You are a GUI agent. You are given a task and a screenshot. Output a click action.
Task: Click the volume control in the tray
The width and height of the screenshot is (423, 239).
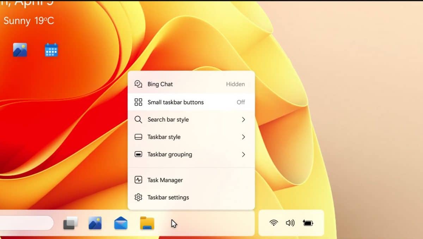[290, 222]
